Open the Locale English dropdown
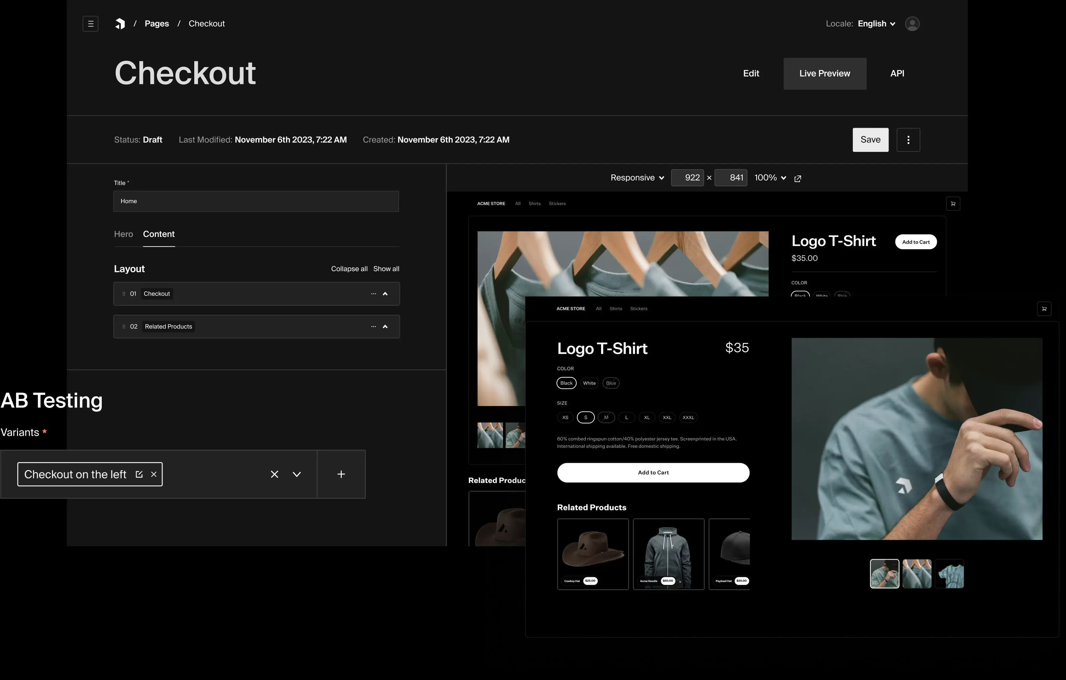The height and width of the screenshot is (680, 1066). click(876, 23)
